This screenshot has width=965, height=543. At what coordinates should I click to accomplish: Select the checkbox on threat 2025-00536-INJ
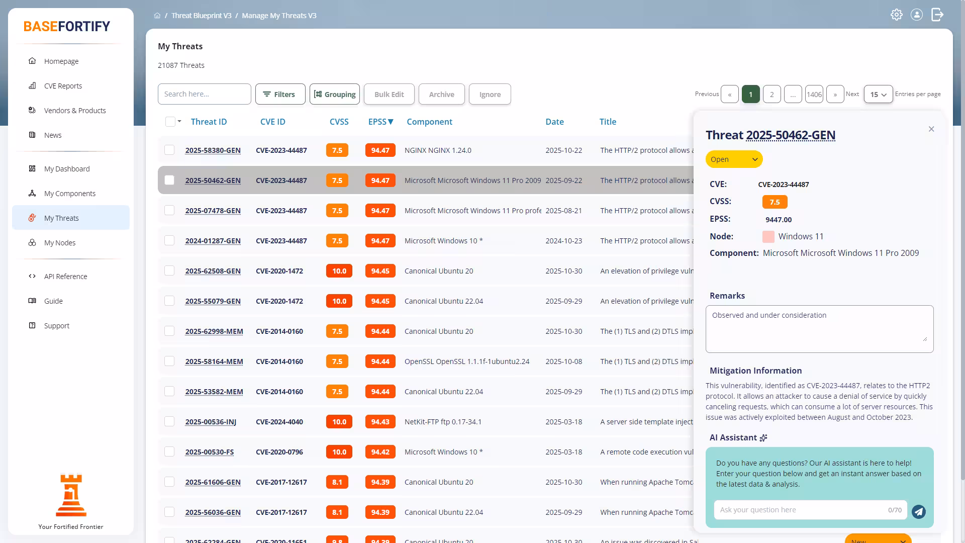point(169,421)
